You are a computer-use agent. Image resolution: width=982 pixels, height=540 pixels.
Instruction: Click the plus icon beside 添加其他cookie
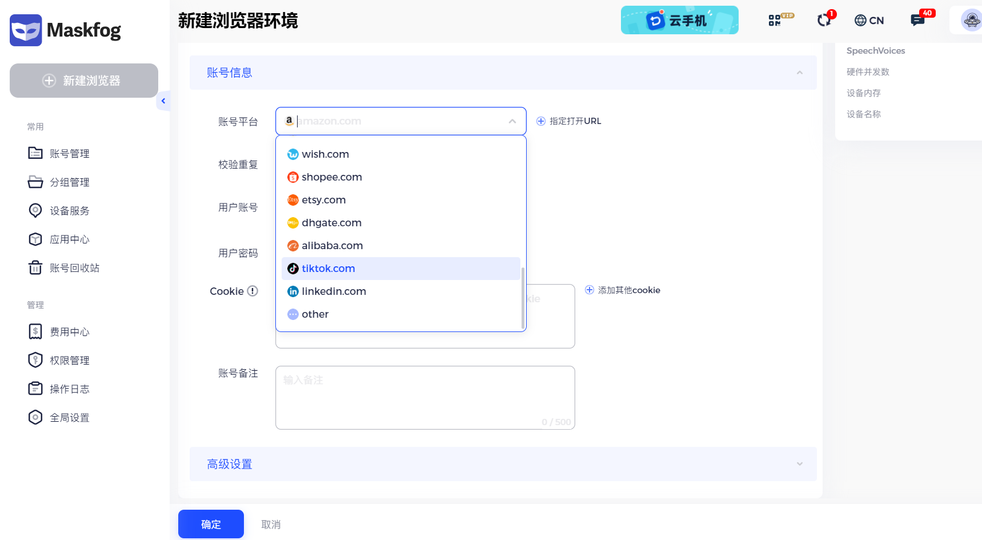coord(590,290)
